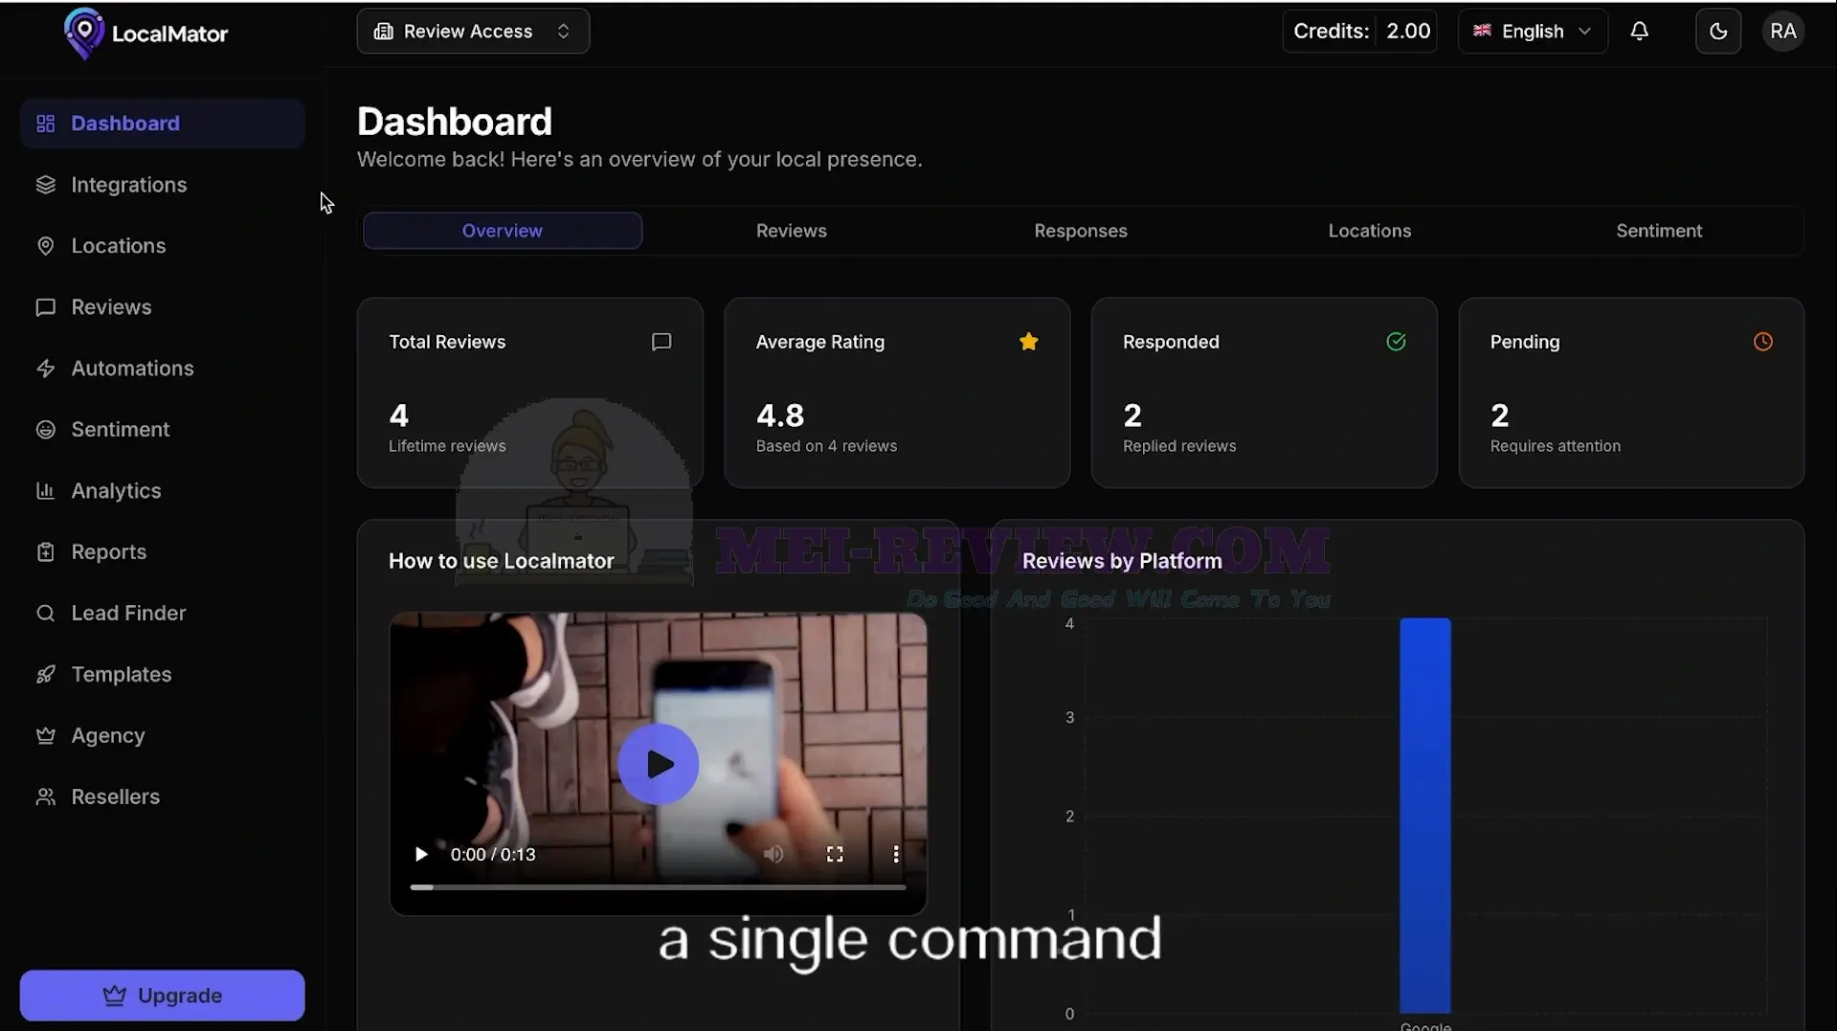Viewport: 1837px width, 1031px height.
Task: Mute the video volume speaker
Action: coord(773,854)
